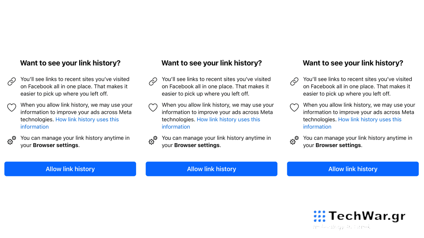Viewport: 424px width, 238px height.
Task: Click bold 'Browser settings' text in middle panel
Action: coord(197,145)
